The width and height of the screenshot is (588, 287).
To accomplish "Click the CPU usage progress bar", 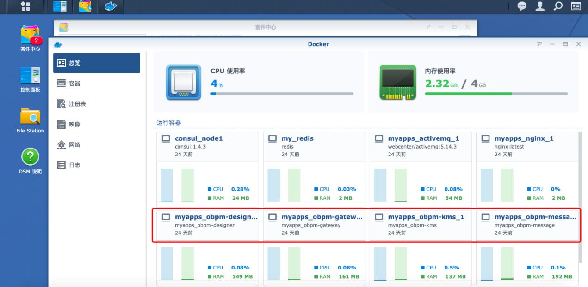I will pyautogui.click(x=282, y=92).
